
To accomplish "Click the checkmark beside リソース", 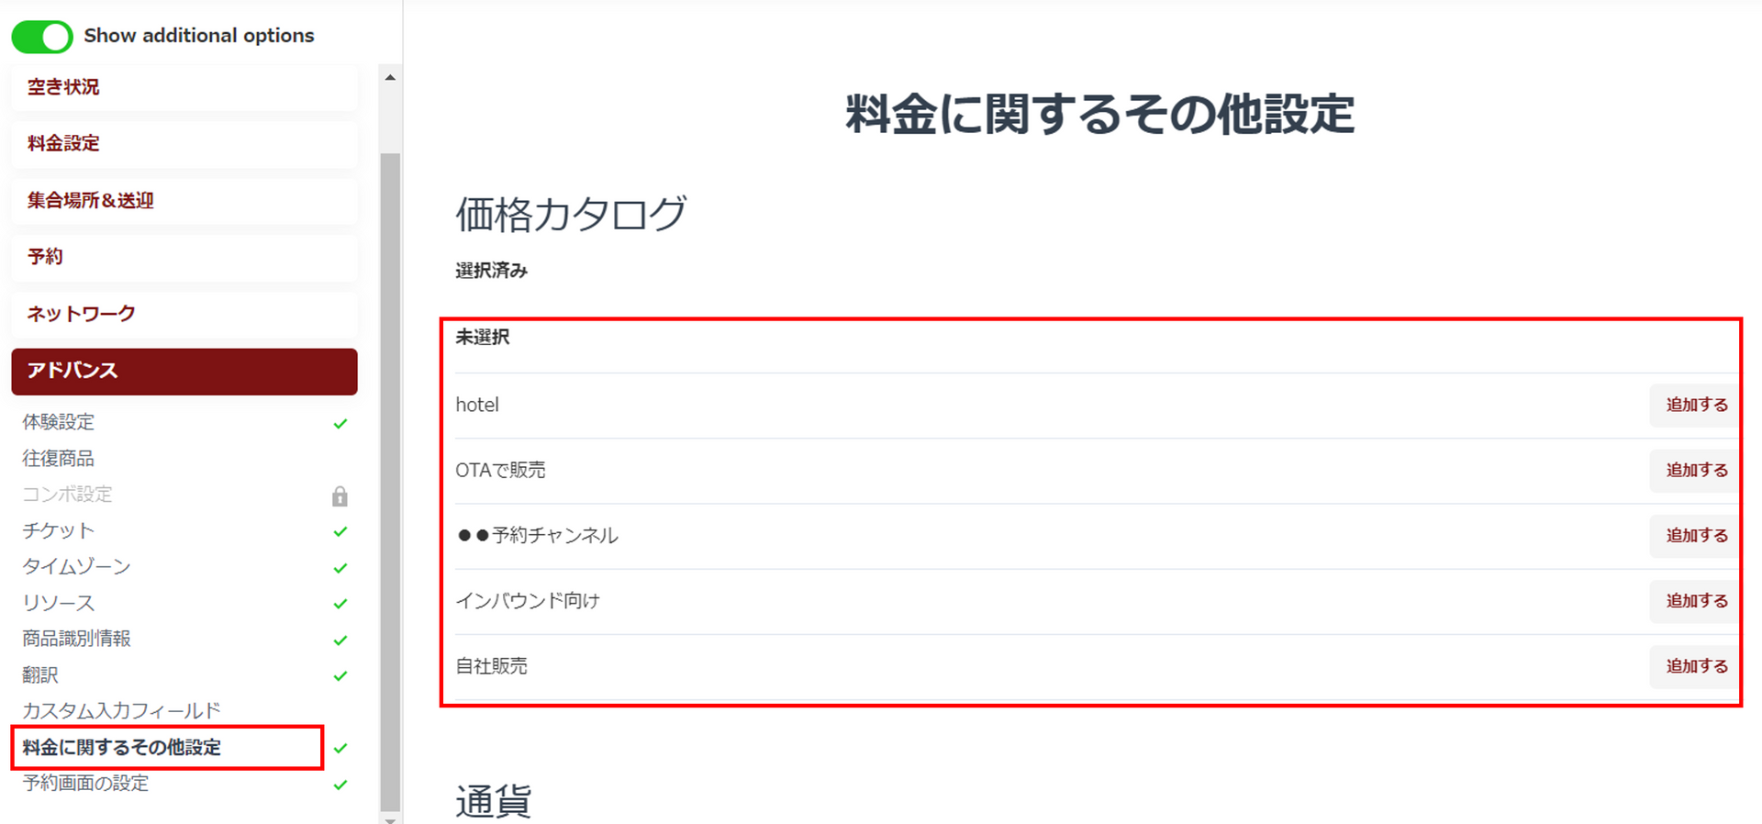I will click(340, 604).
